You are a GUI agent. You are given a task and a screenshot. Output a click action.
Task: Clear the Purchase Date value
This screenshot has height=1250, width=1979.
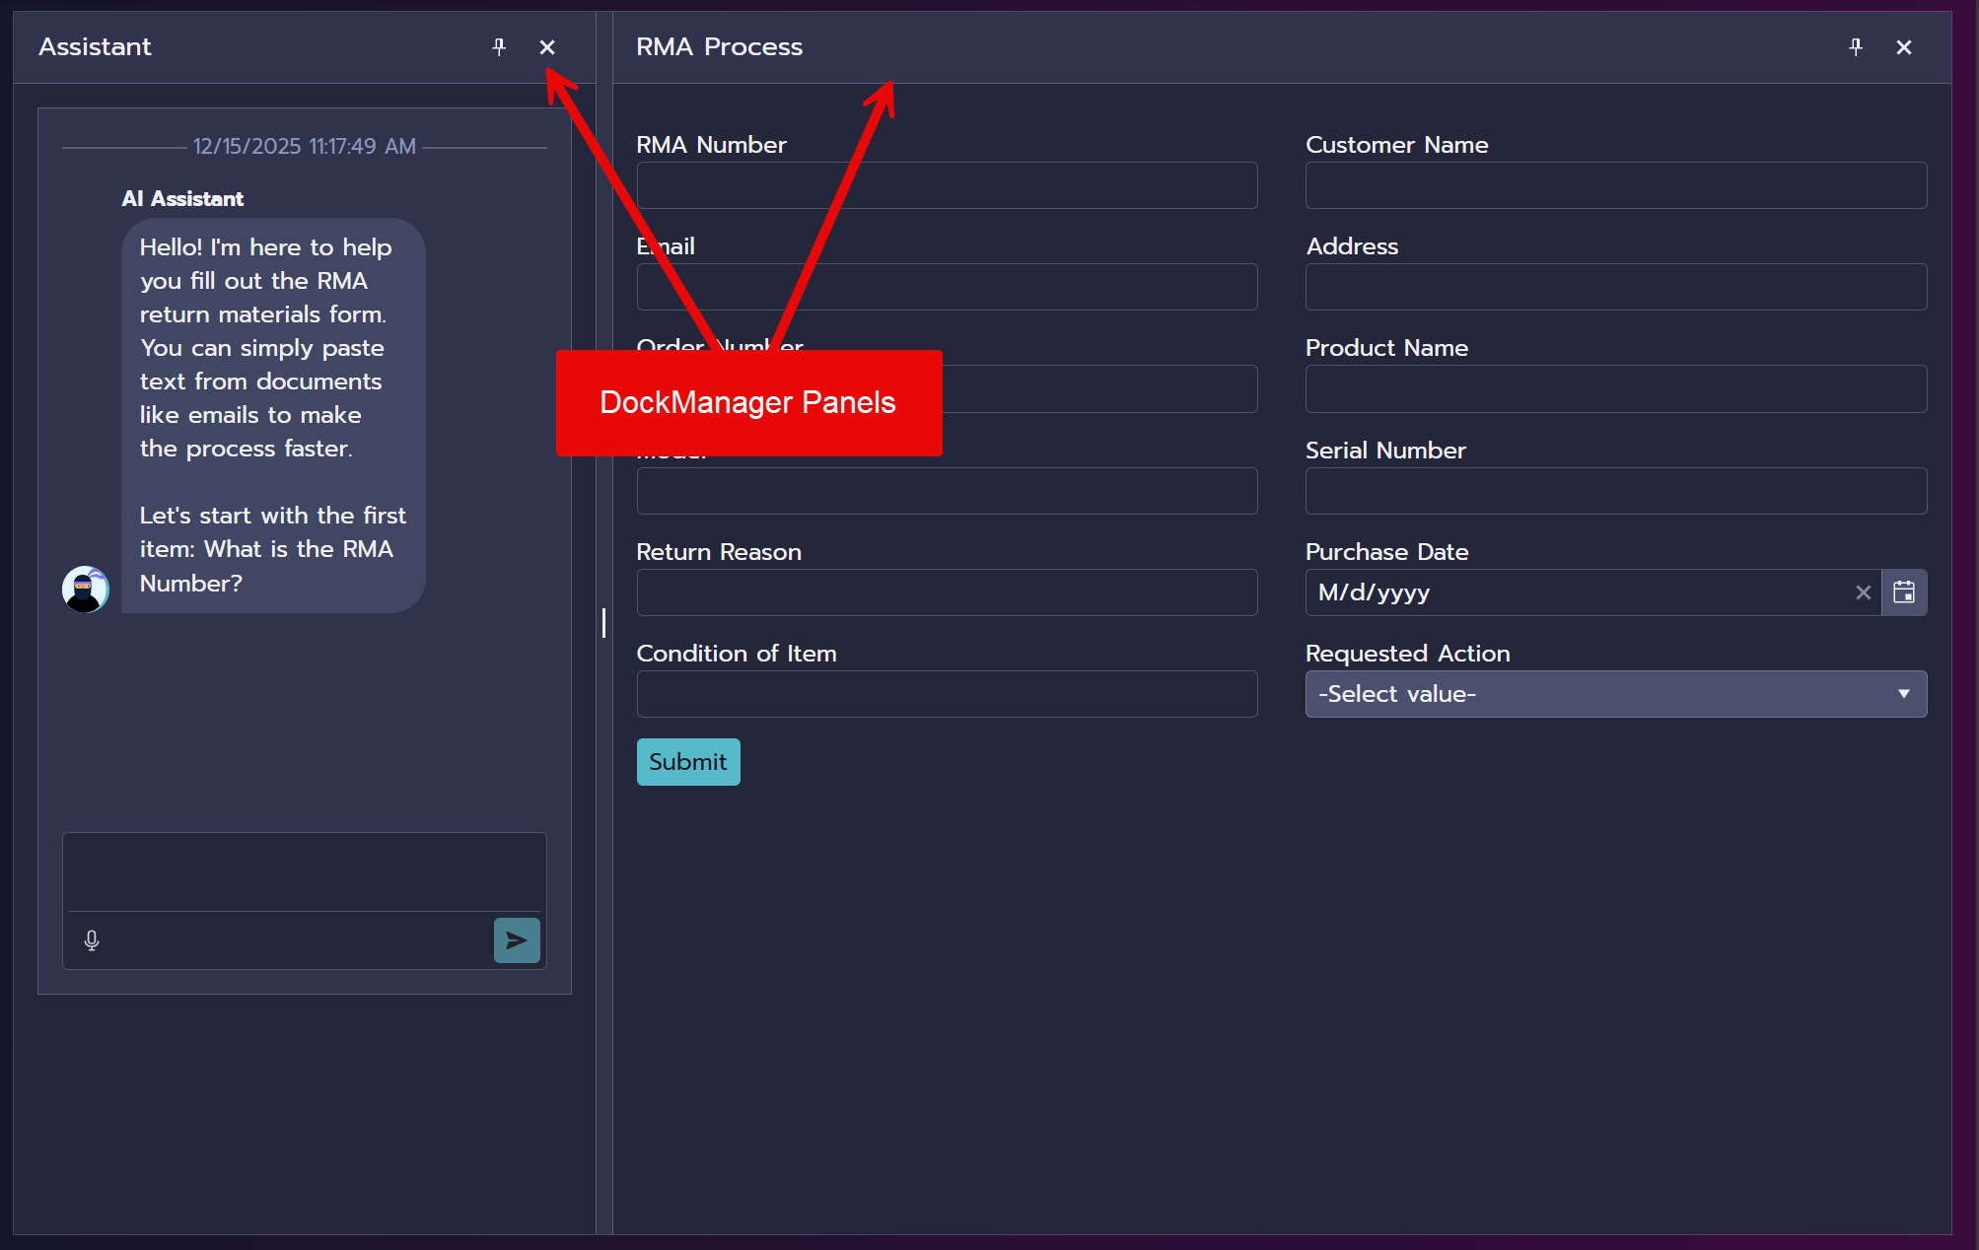(x=1863, y=592)
